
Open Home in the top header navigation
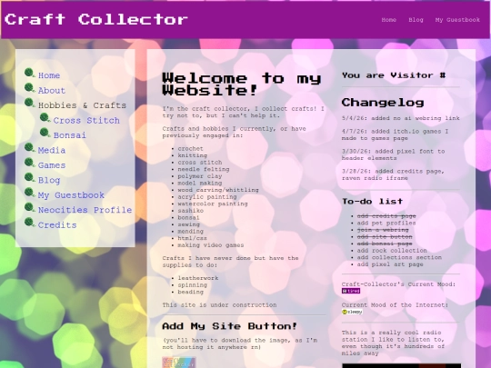(388, 20)
